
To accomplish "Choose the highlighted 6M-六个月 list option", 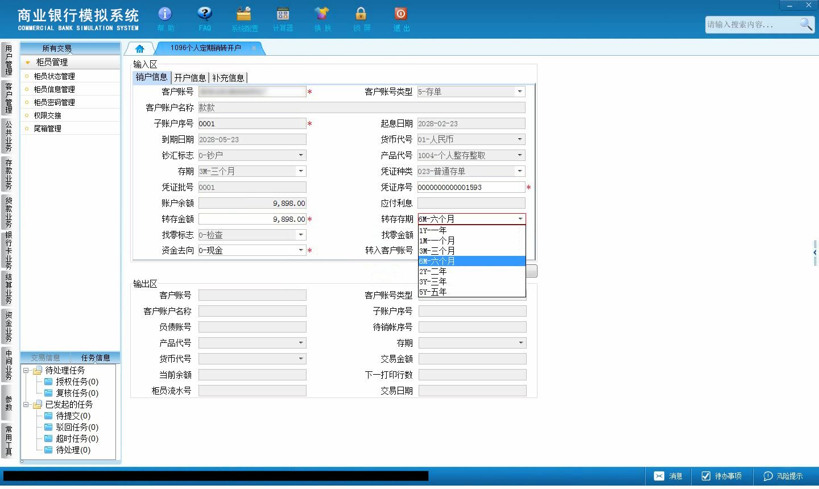I will coord(471,261).
